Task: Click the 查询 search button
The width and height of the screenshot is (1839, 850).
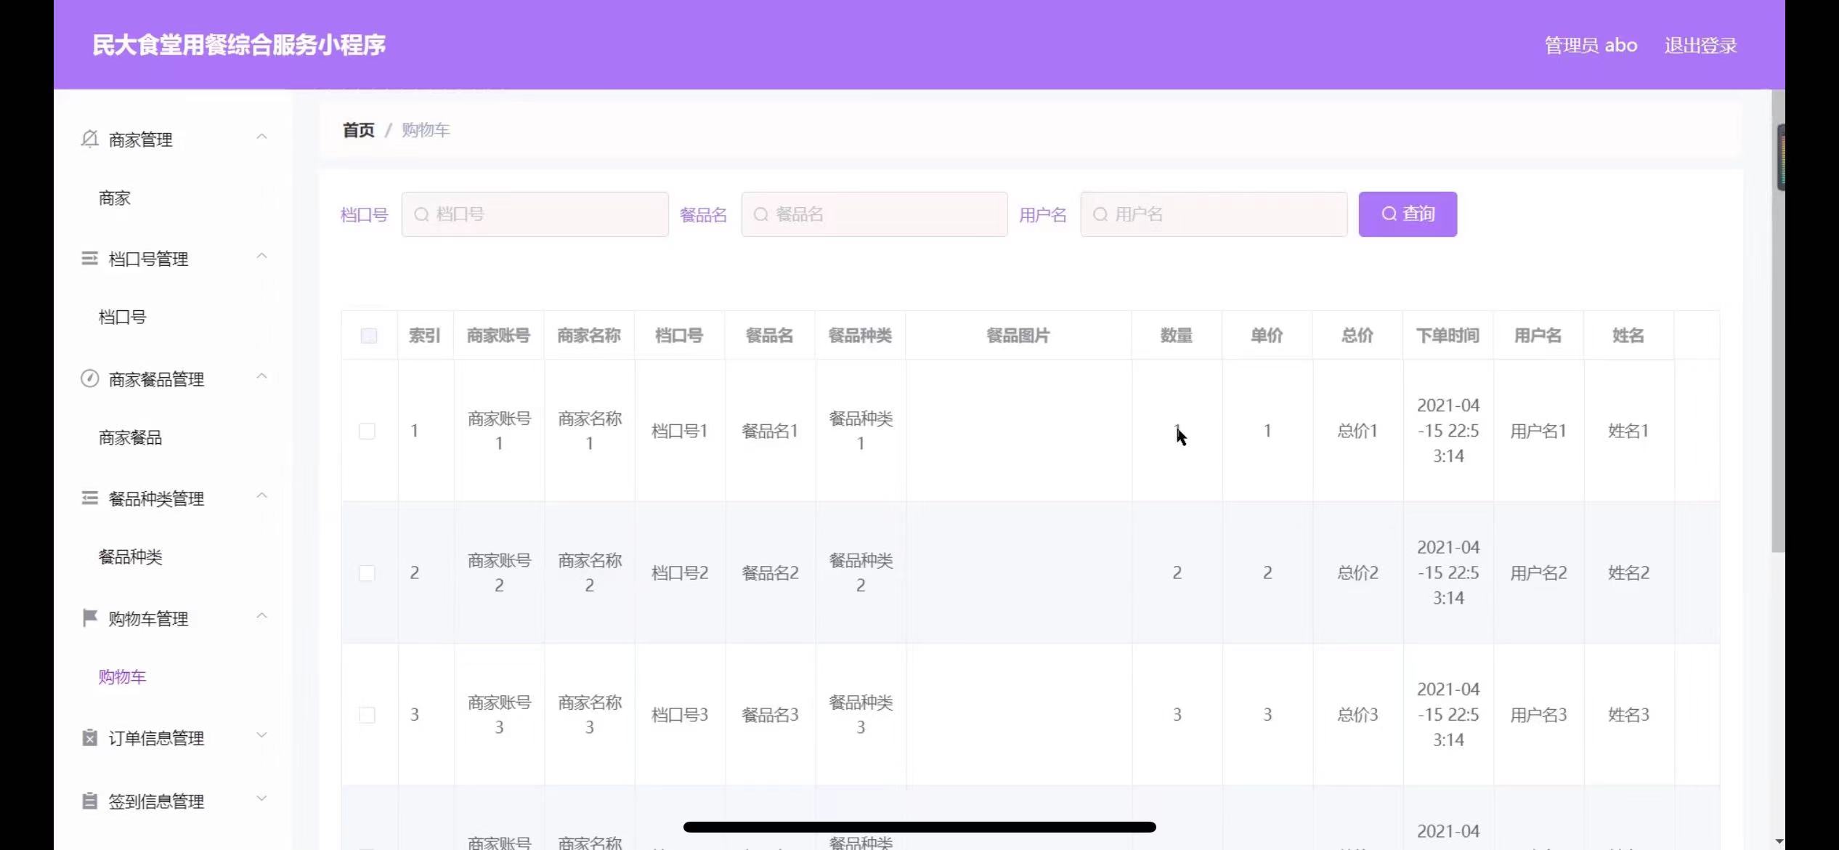Action: tap(1408, 214)
